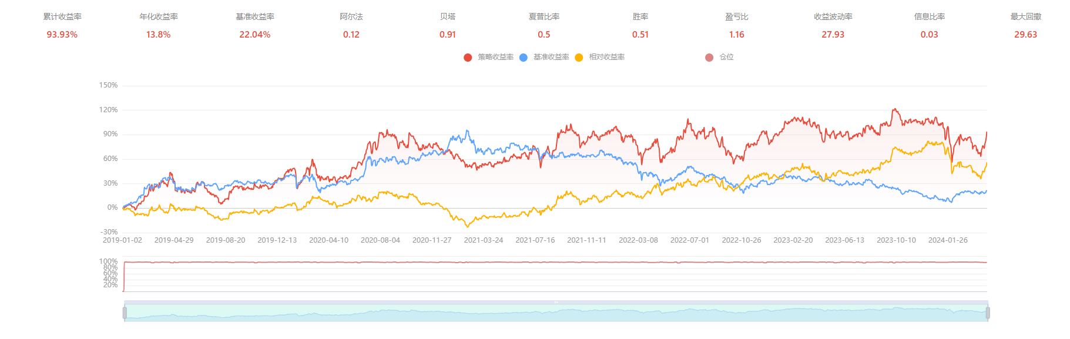Click the 阿尔法 value 0.12

point(351,35)
